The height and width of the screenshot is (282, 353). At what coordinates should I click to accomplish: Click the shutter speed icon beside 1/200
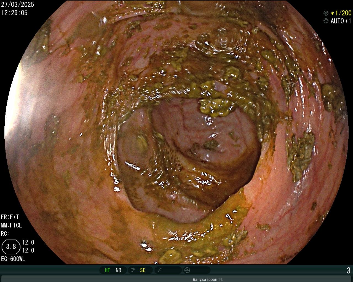(x=326, y=13)
